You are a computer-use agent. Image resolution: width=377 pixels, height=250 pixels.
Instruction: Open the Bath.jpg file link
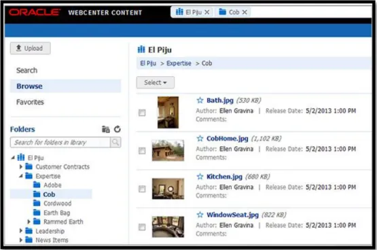point(220,101)
